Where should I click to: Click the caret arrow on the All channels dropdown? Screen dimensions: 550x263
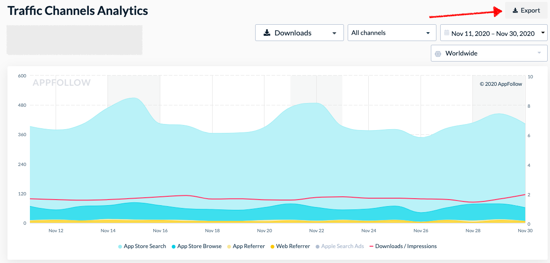point(428,33)
